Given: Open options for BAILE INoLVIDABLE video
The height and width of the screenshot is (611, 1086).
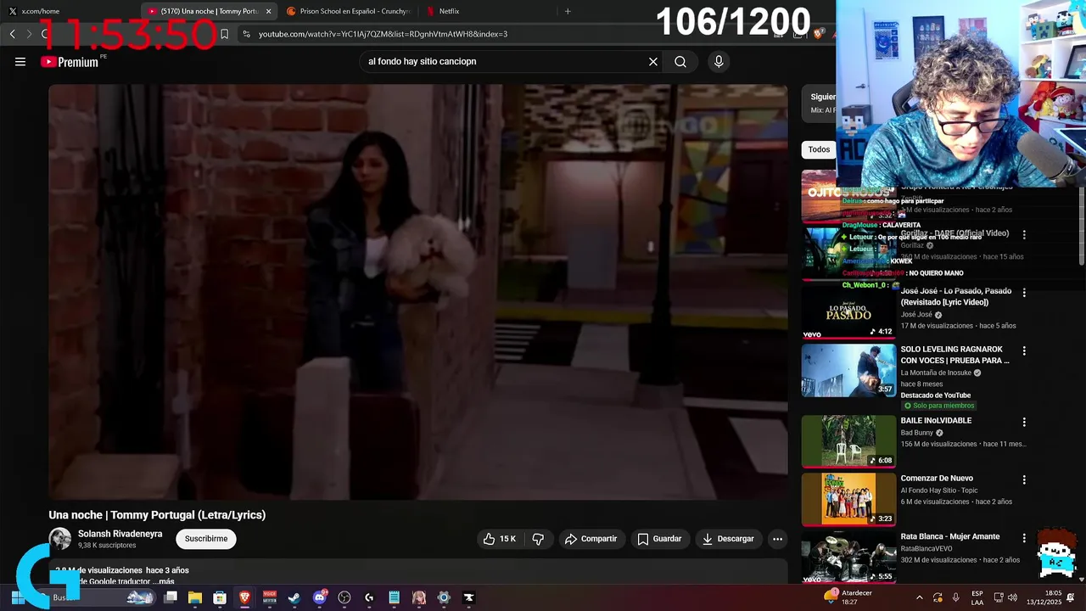Looking at the screenshot, I should click(1024, 422).
